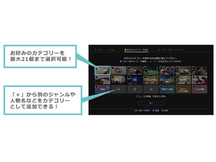Select the solid purple tile in the bottom row

point(102,89)
